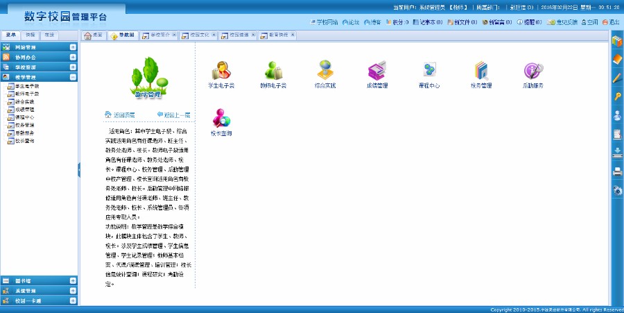Click the books icon in right sidebar
Screen dimensions: 624x313
pos(617,42)
